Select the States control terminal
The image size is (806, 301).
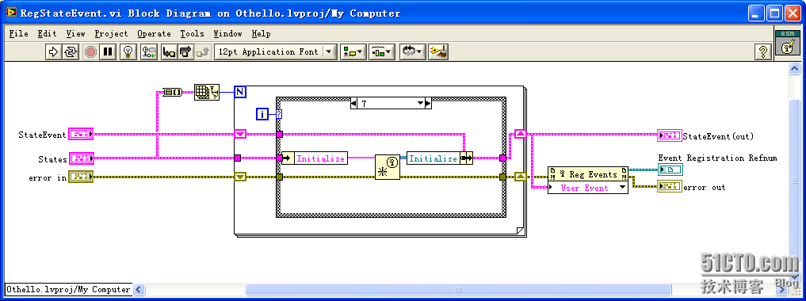point(81,158)
